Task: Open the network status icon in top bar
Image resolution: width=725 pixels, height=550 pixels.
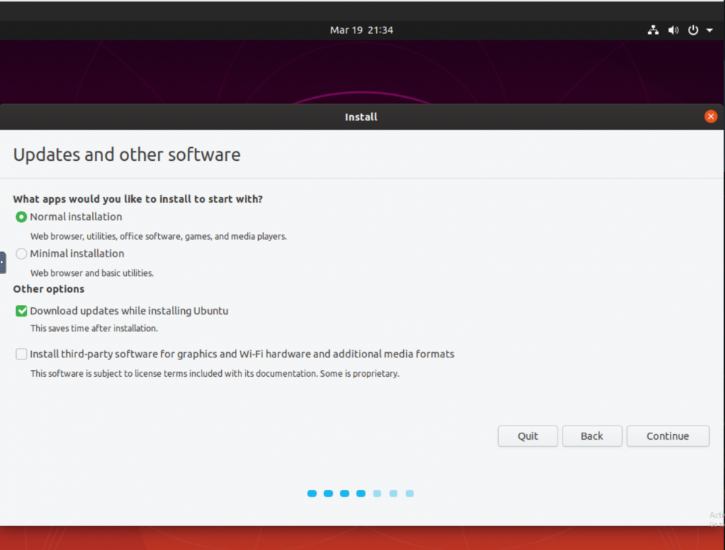Action: [653, 30]
